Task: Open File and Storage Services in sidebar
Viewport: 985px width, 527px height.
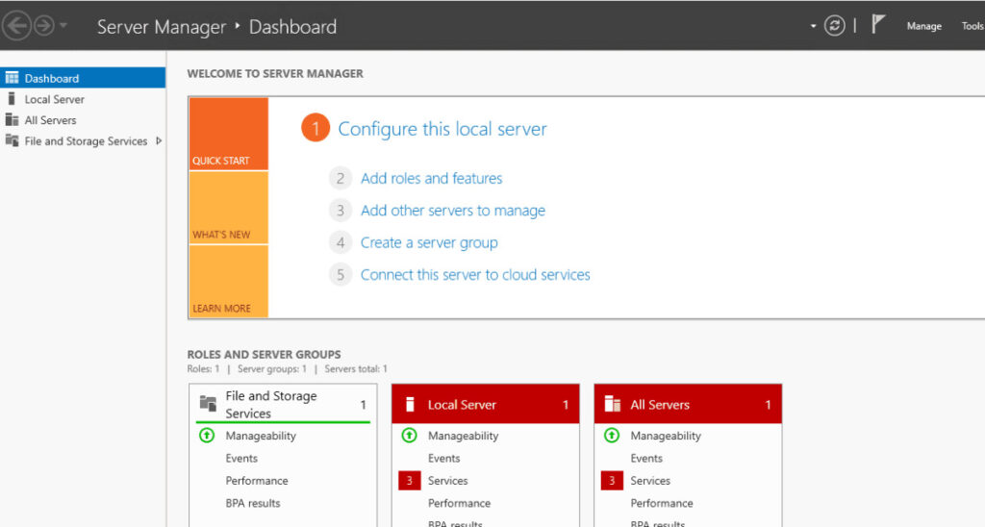Action: (x=83, y=141)
